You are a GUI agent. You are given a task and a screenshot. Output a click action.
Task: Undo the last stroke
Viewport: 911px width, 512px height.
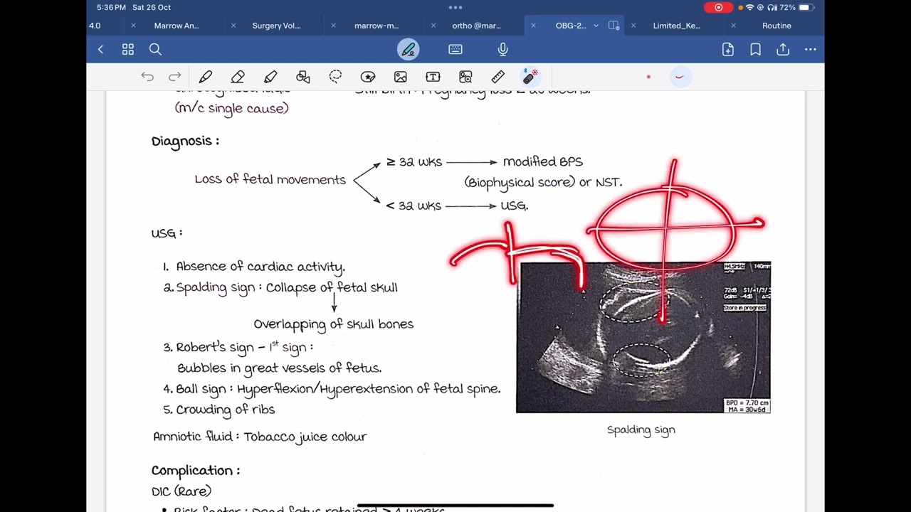coord(147,77)
